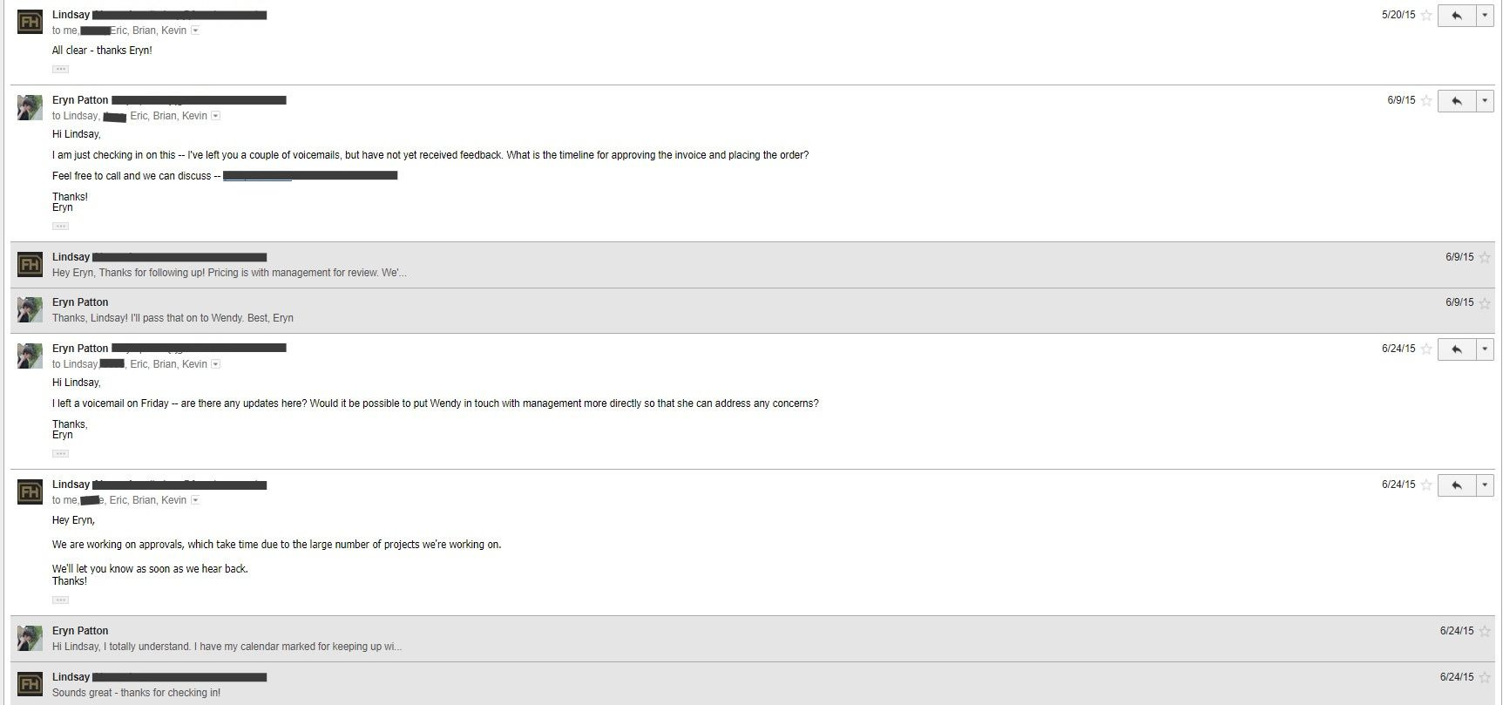Star Lindsay's "Sounds great" message
This screenshot has height=705, width=1503.
point(1485,677)
